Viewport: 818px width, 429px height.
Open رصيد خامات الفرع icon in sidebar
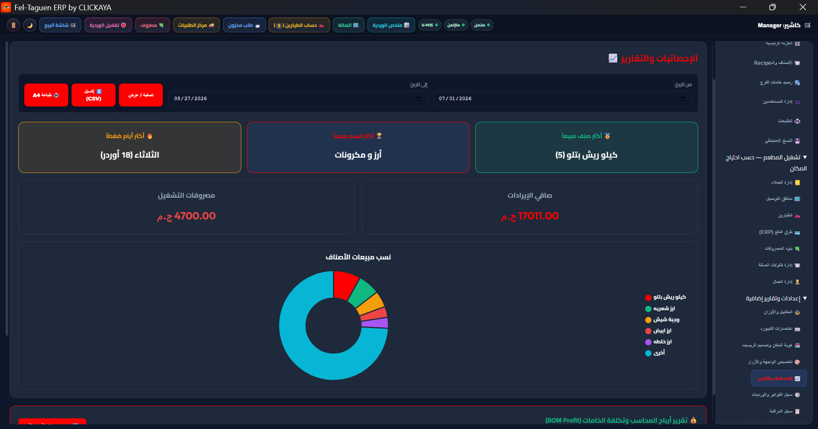798,83
